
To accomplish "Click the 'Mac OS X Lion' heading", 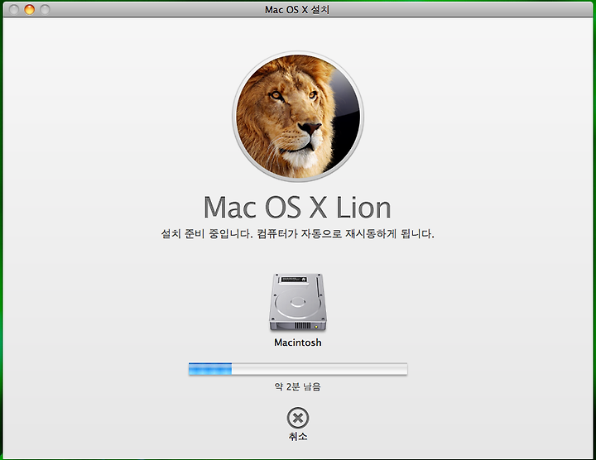I will point(298,208).
